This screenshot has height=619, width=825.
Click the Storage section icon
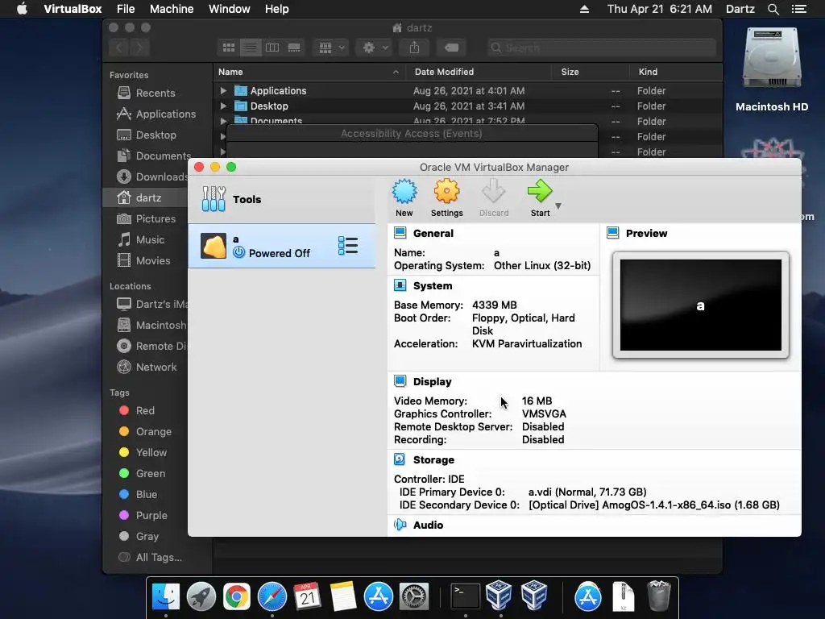tap(400, 459)
